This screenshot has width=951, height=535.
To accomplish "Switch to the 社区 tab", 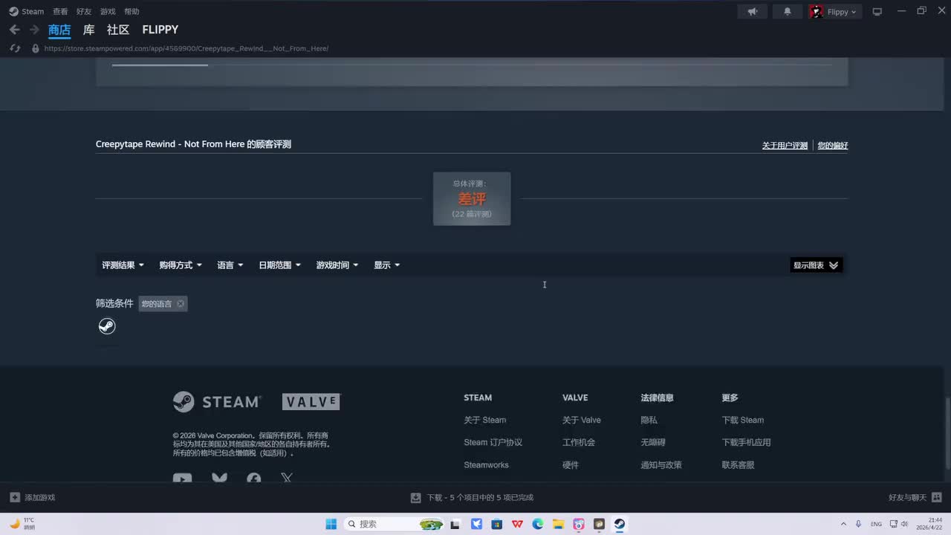I will pos(118,30).
